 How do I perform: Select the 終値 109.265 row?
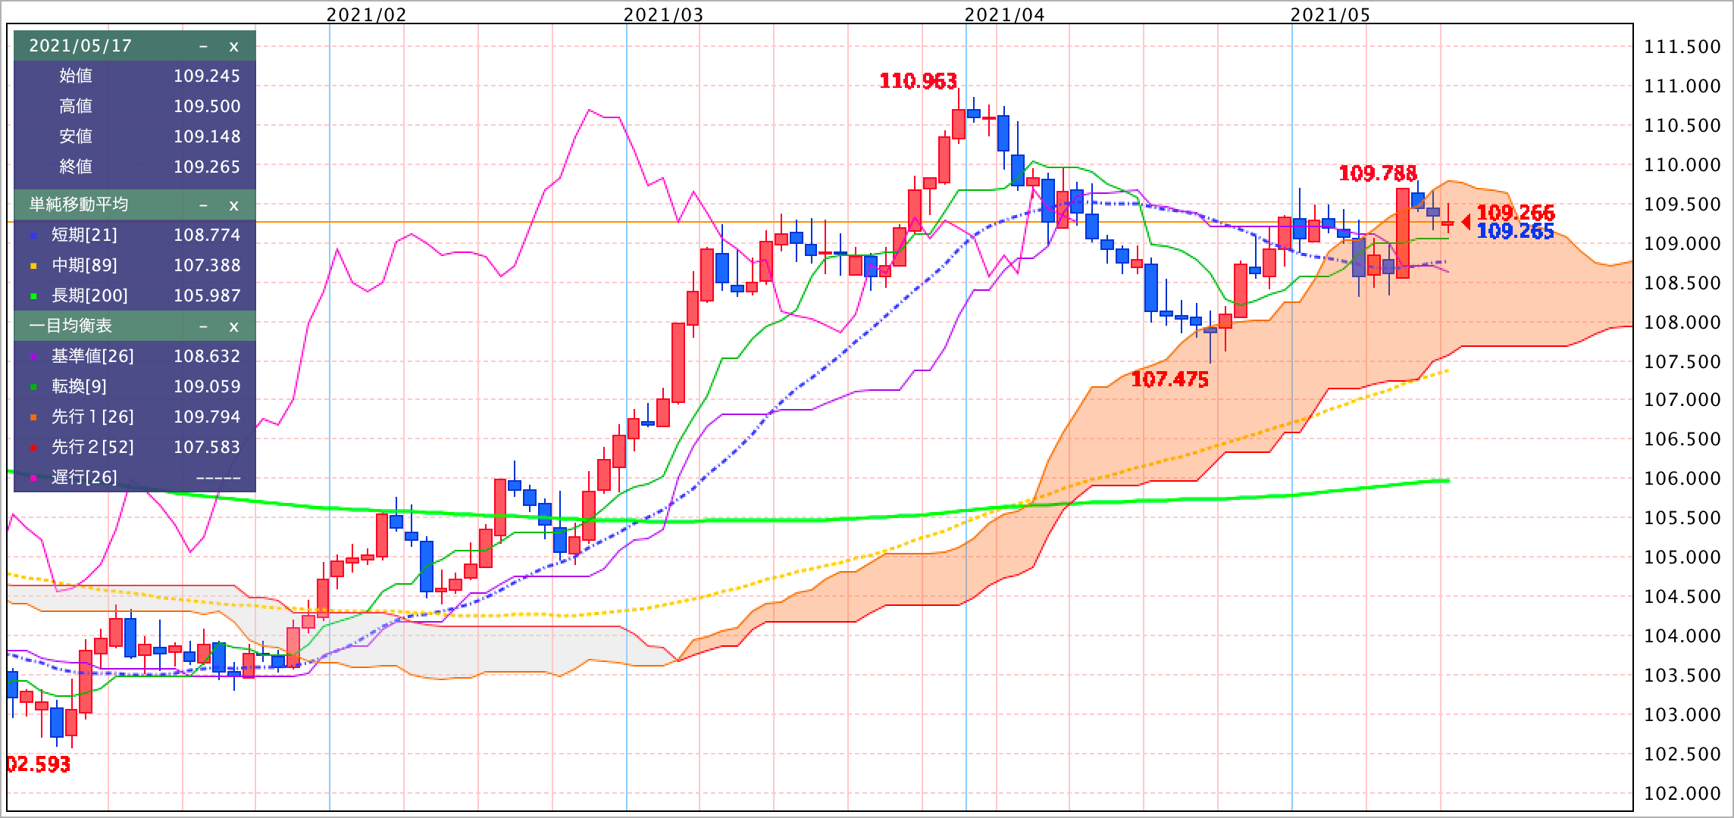pyautogui.click(x=135, y=167)
